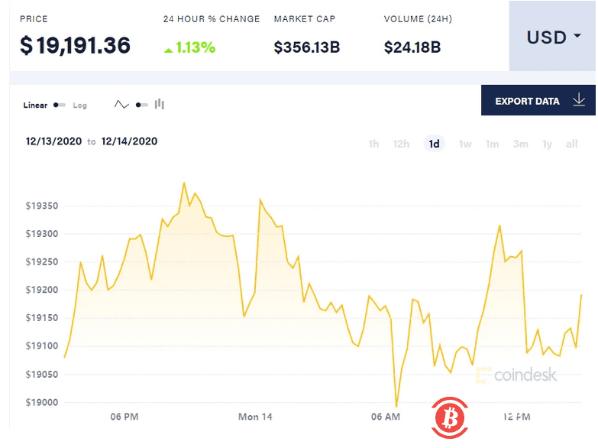598x448 pixels.
Task: Switch to the 1y time range
Action: point(548,144)
